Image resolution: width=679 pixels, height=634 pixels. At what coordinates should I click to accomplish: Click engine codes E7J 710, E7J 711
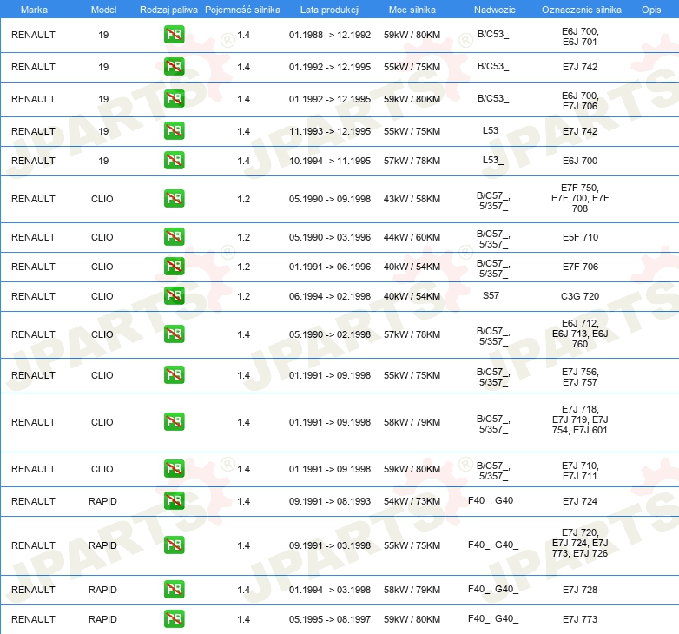pos(580,471)
